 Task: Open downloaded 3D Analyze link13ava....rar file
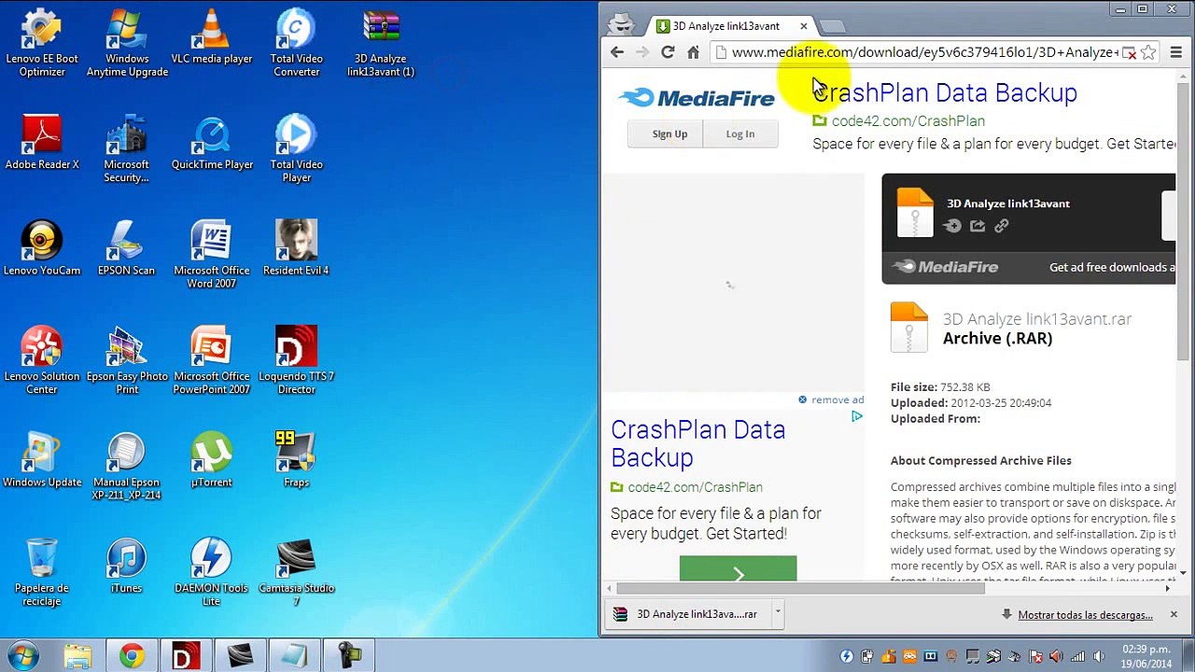point(687,614)
